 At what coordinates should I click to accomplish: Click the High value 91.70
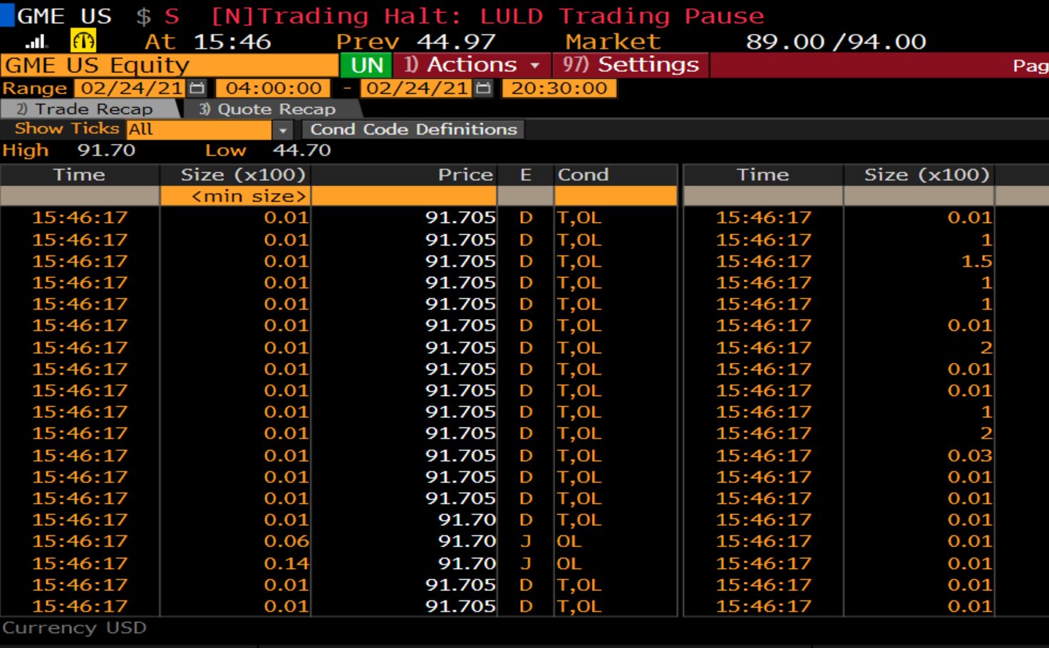[106, 151]
